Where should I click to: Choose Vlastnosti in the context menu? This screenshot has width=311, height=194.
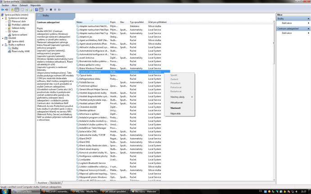tap(179, 108)
